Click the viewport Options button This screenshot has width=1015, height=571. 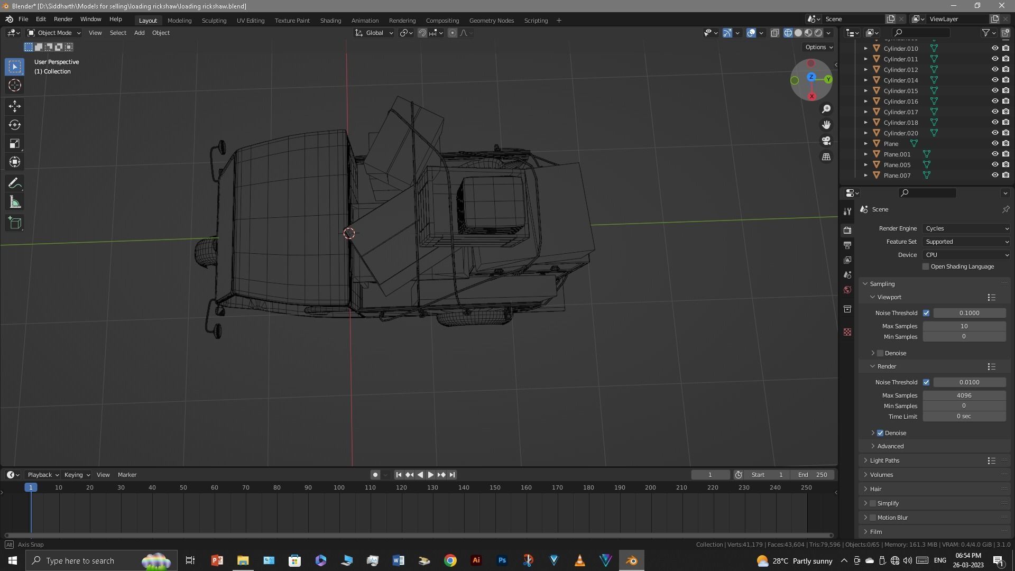coord(818,47)
